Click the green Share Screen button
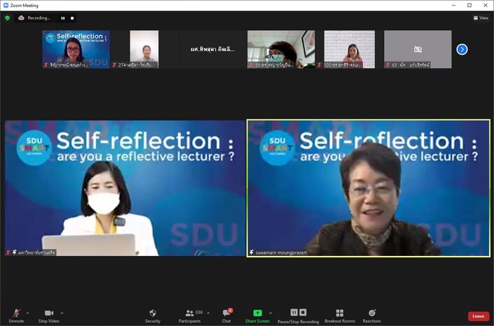Viewport: 494px width, 326px height. tap(257, 316)
